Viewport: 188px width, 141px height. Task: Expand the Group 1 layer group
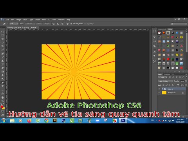[x=163, y=89]
